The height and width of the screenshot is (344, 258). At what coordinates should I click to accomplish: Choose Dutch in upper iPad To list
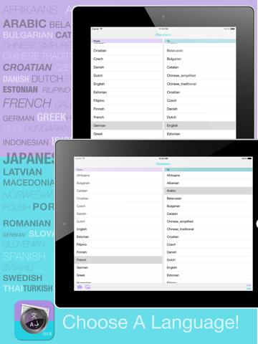point(200,118)
